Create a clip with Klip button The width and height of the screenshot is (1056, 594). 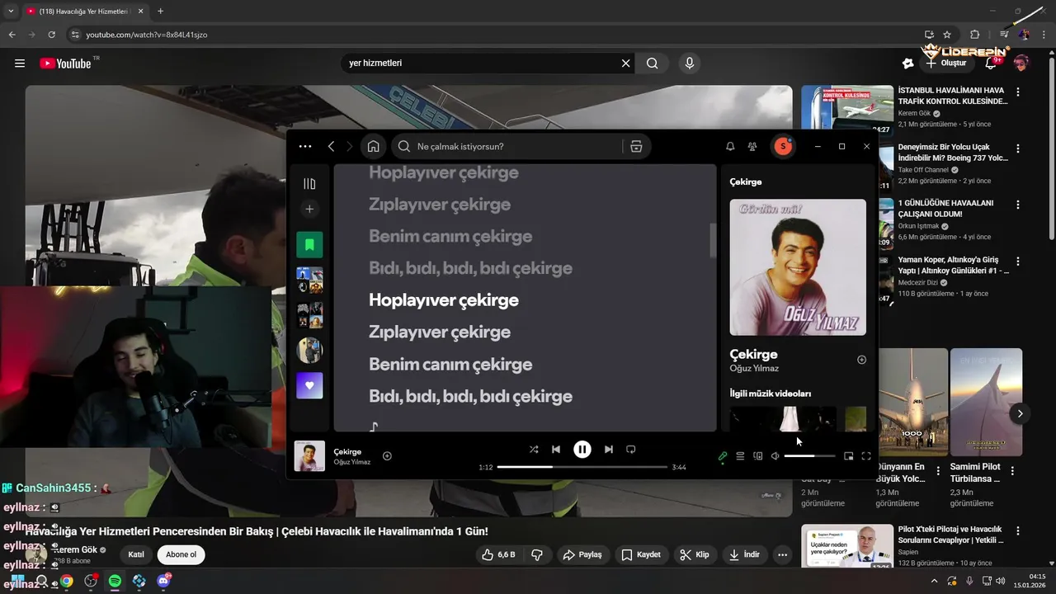pyautogui.click(x=695, y=554)
